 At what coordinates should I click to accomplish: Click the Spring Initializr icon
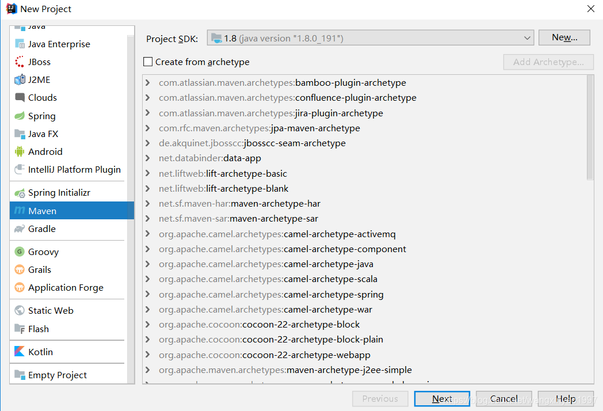coord(20,193)
